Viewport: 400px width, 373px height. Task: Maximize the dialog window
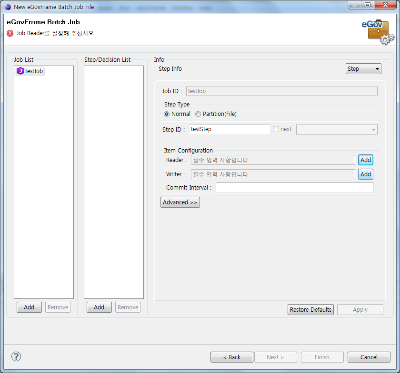367,5
